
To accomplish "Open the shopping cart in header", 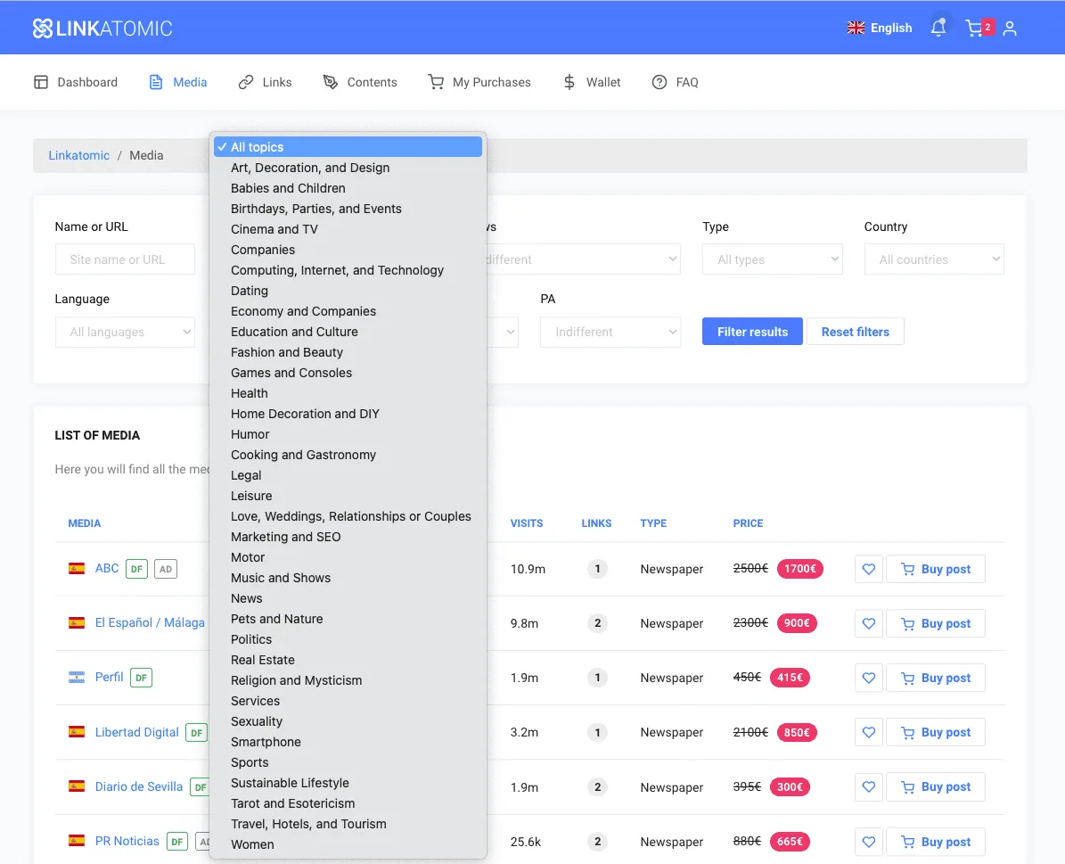I will click(975, 29).
